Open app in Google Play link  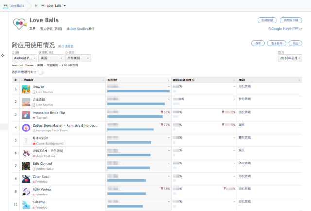click(x=285, y=29)
